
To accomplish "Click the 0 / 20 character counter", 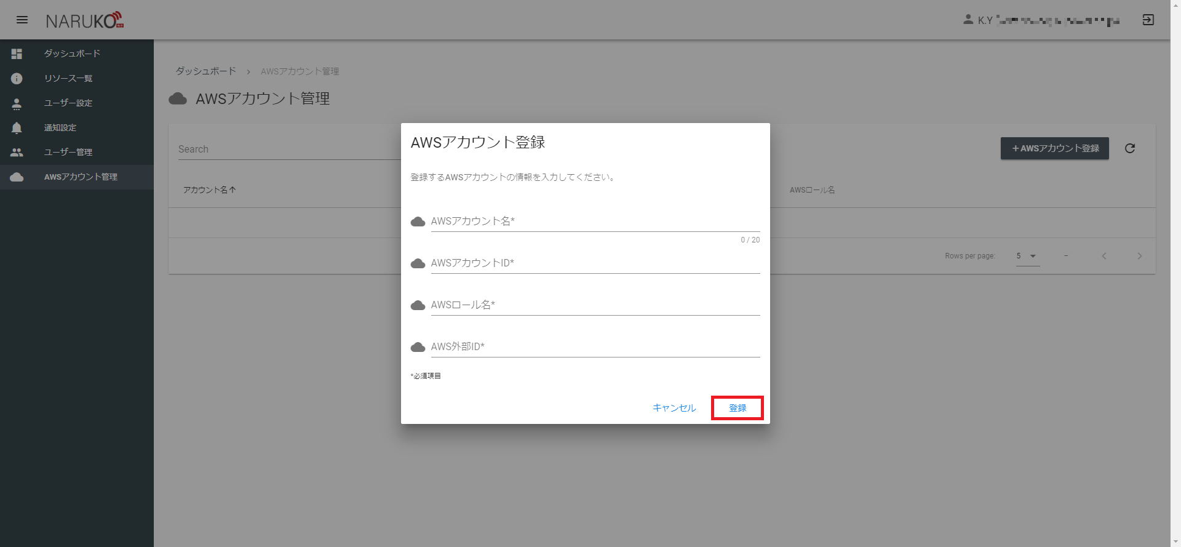I will [x=750, y=240].
